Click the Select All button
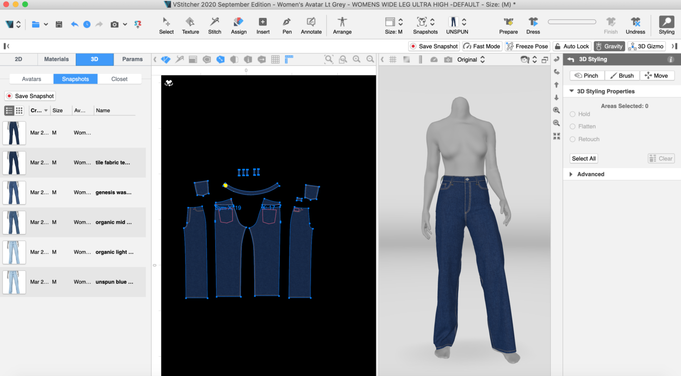Screen dimensions: 681x376 pyautogui.click(x=584, y=158)
